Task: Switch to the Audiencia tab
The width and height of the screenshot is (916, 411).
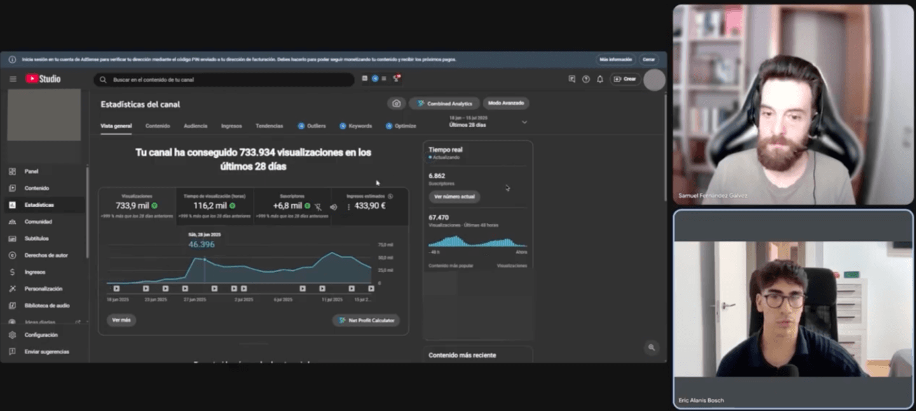Action: point(195,126)
